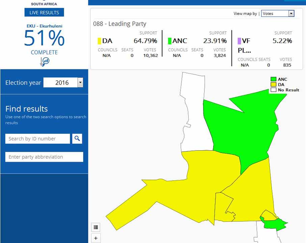This screenshot has width=306, height=243.
Task: Zoom in with the plus map button
Action: (x=95, y=238)
